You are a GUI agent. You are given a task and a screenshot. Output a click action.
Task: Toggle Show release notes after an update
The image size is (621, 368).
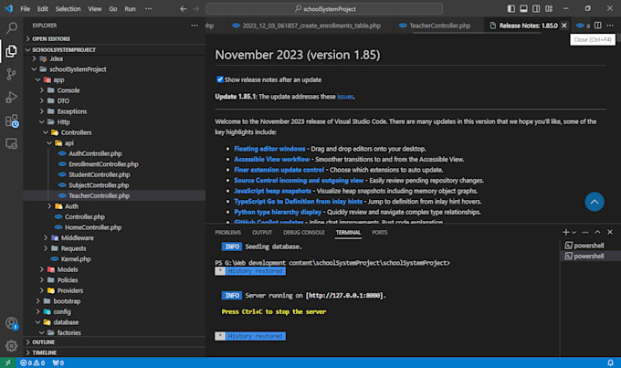(220, 79)
